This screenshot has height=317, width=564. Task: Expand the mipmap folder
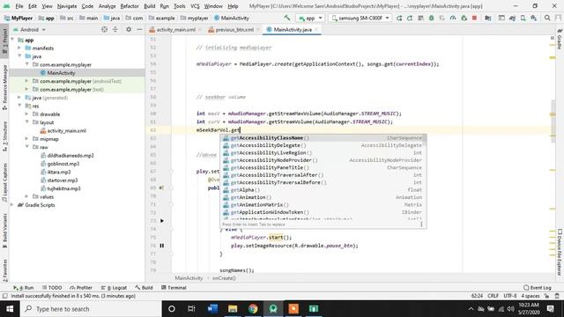(26, 139)
